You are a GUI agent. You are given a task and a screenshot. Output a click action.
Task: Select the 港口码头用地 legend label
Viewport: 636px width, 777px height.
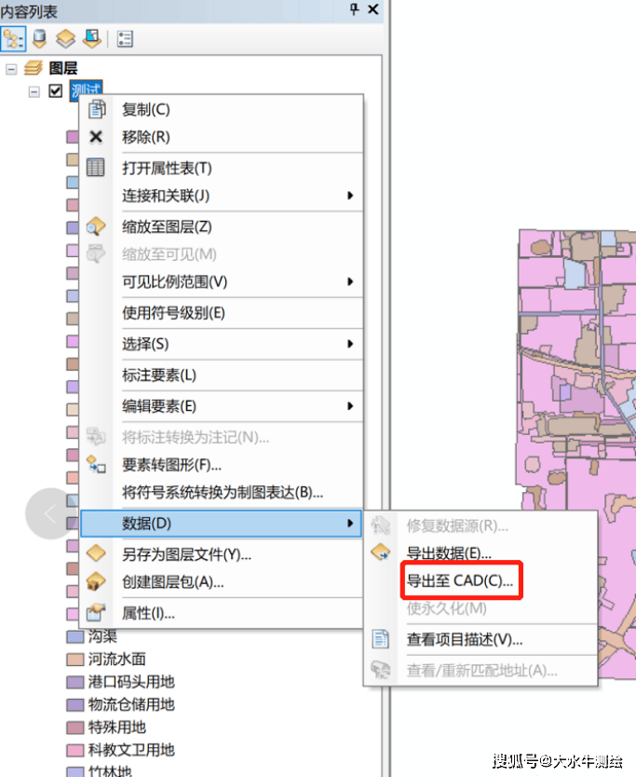131,682
